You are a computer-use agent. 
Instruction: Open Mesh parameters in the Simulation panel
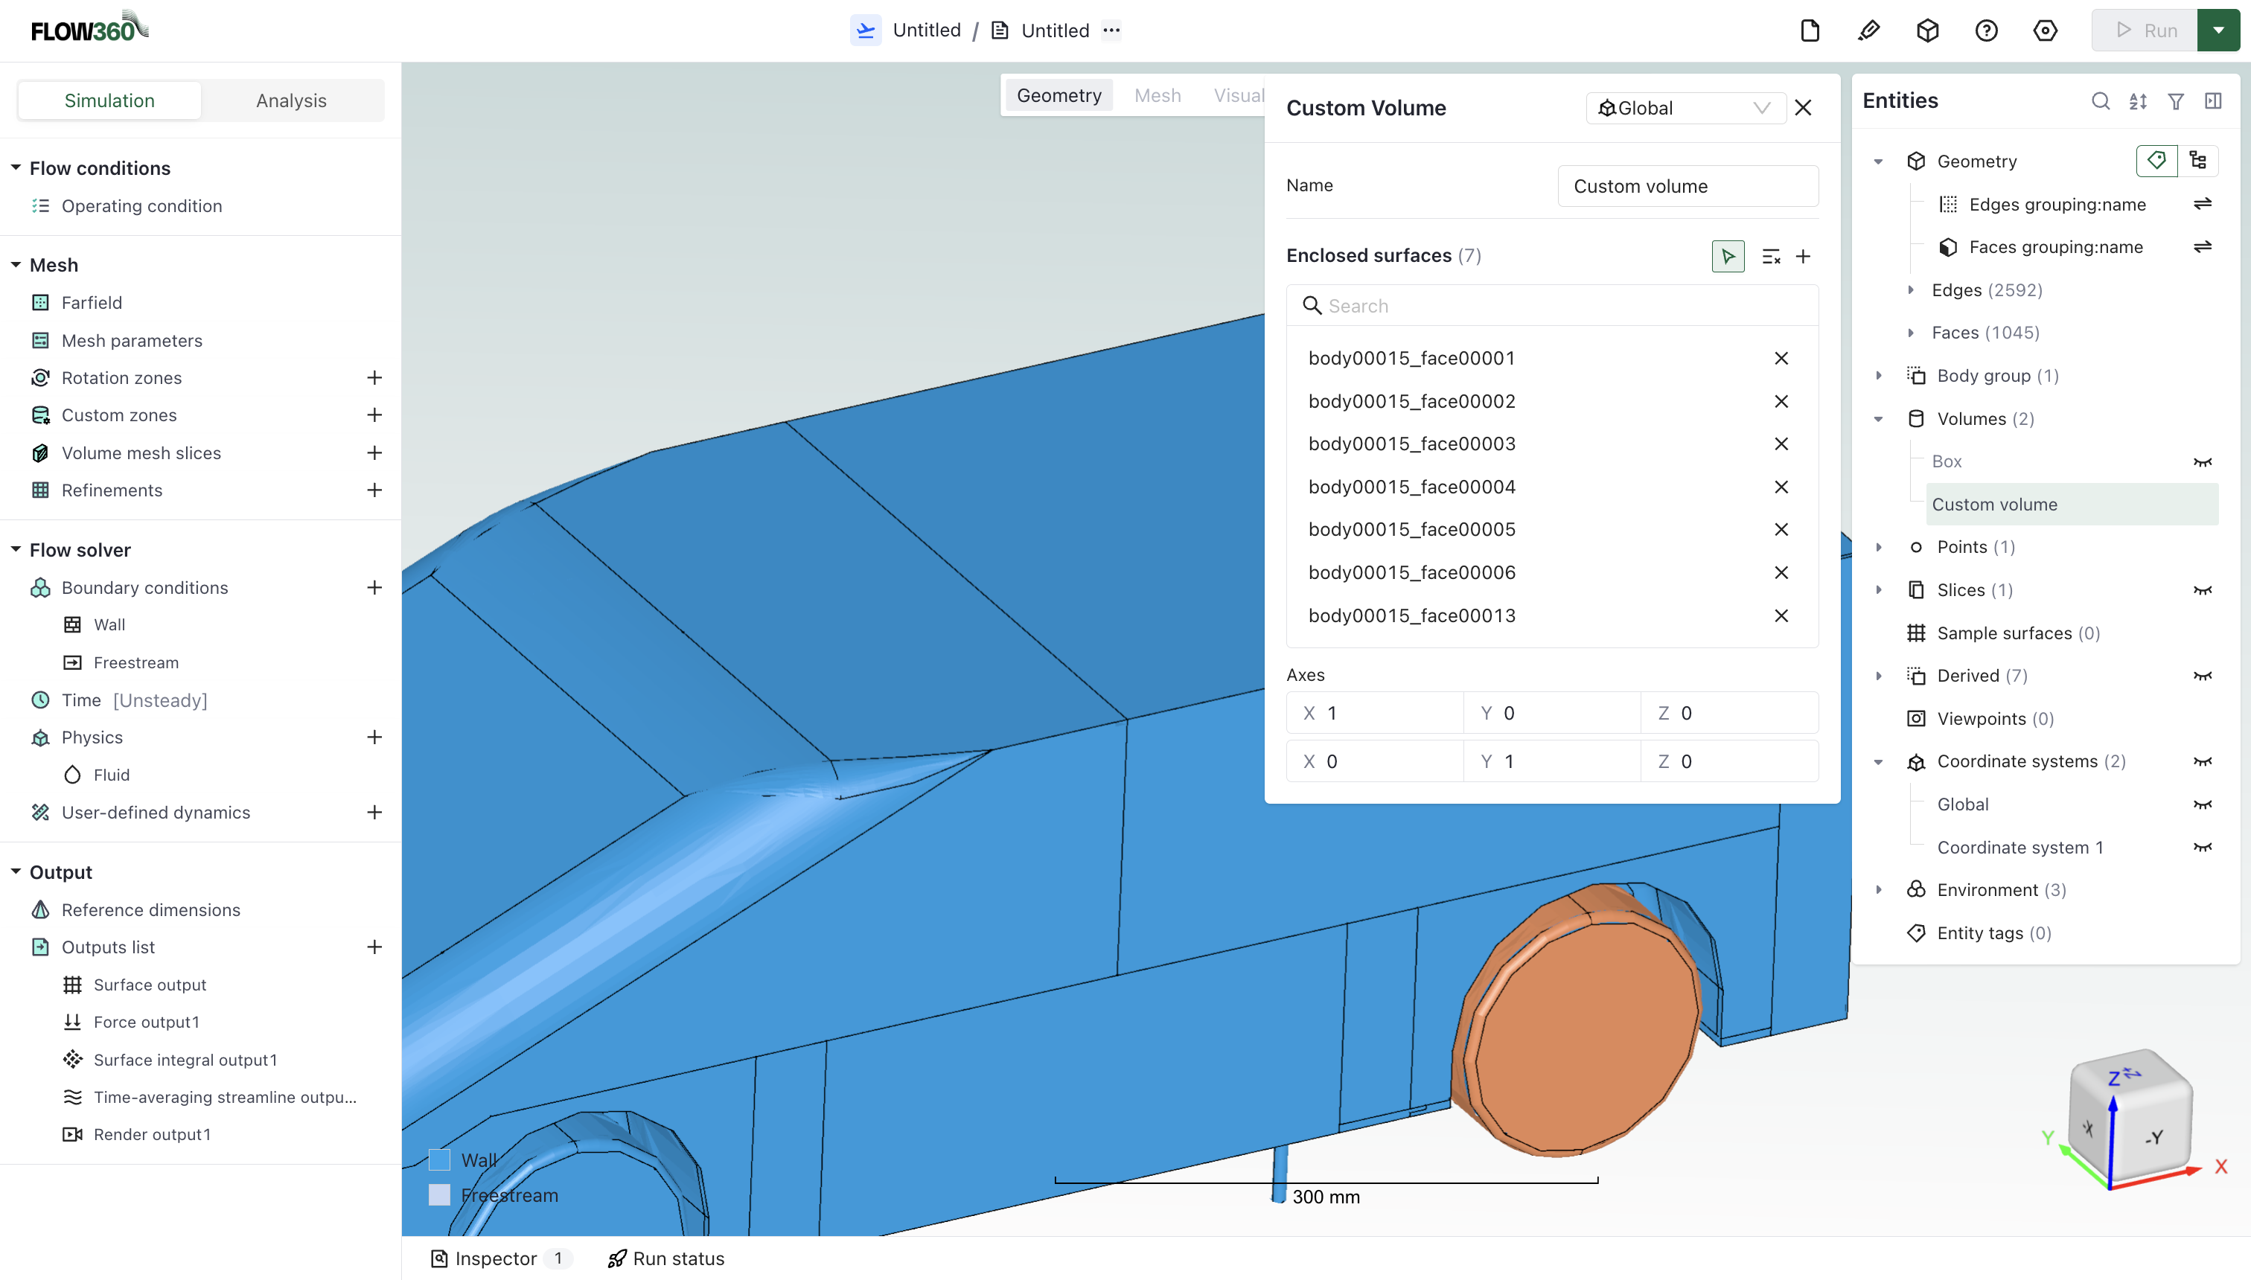pos(131,340)
